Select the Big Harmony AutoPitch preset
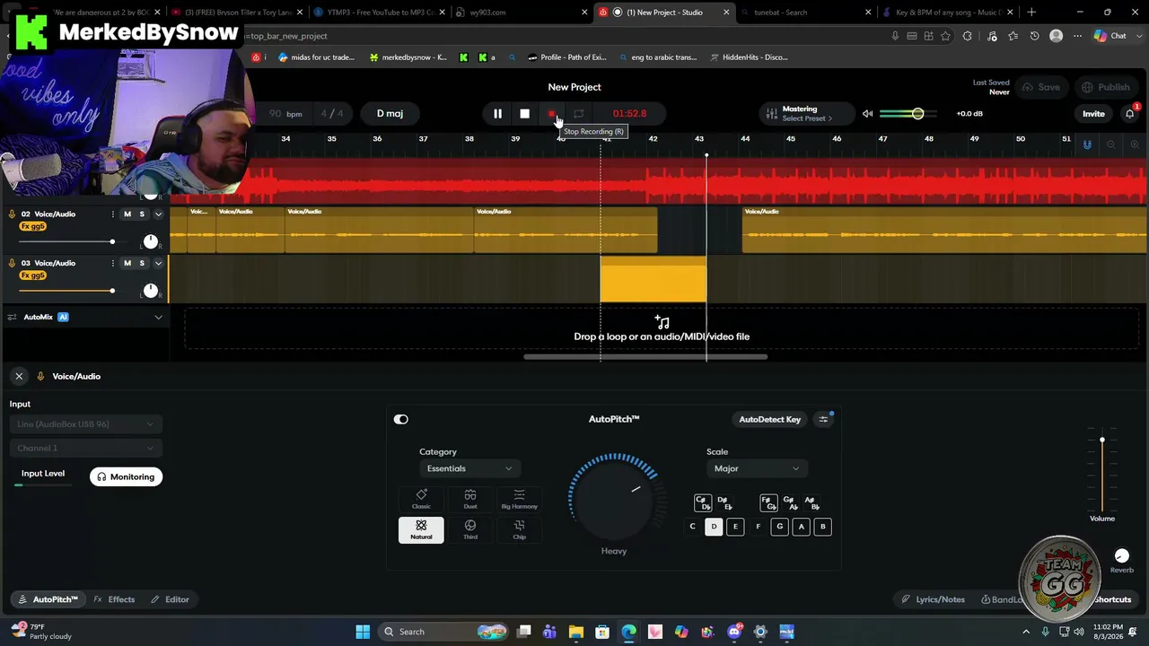 pyautogui.click(x=519, y=499)
